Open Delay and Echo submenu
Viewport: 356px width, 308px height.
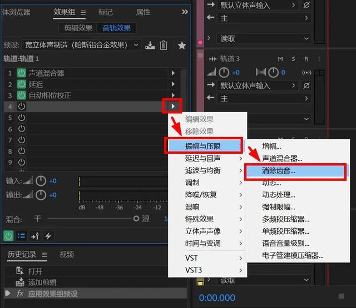207,158
